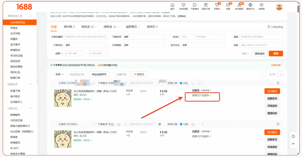Screen dimensions: 302x157
Task: Click the 简体中文 language globe icon
Action: [x=250, y=5]
